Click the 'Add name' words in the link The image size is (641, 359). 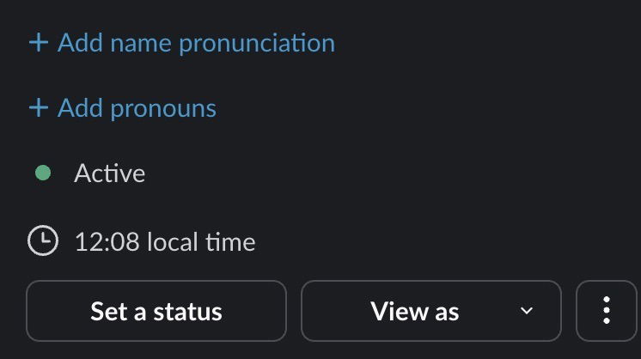[x=114, y=43]
